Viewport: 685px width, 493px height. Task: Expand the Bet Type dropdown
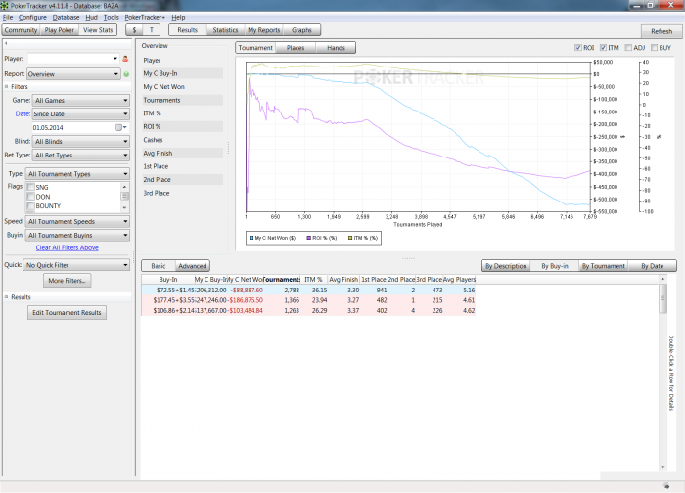[x=78, y=155]
